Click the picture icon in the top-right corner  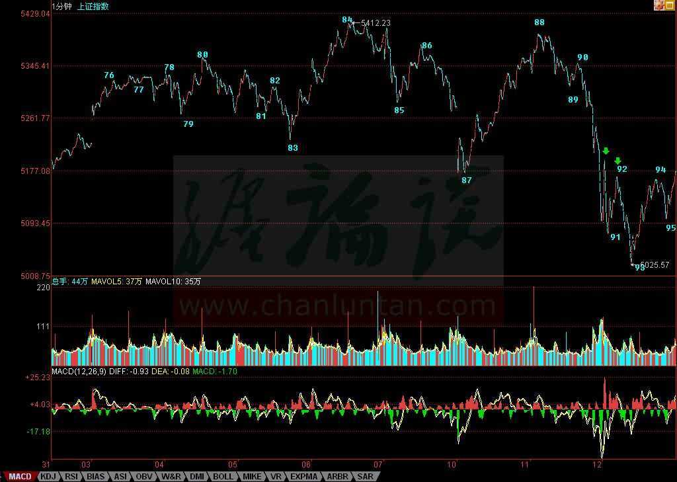pos(659,5)
